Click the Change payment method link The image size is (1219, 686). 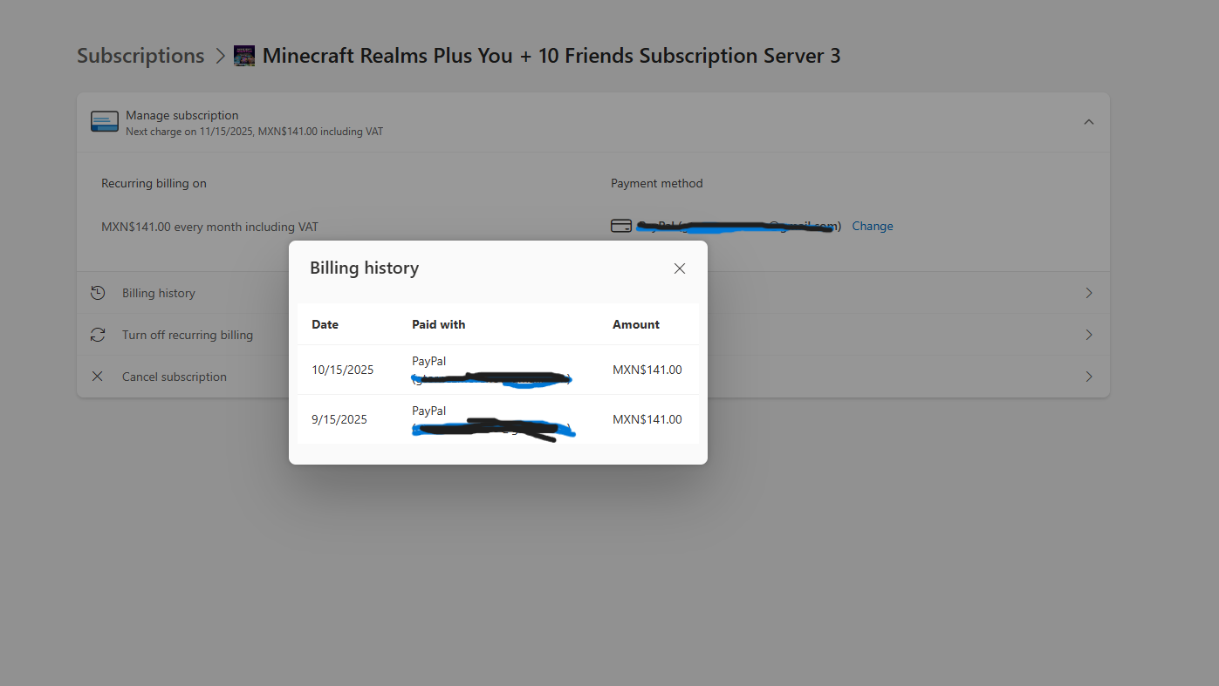pyautogui.click(x=873, y=227)
